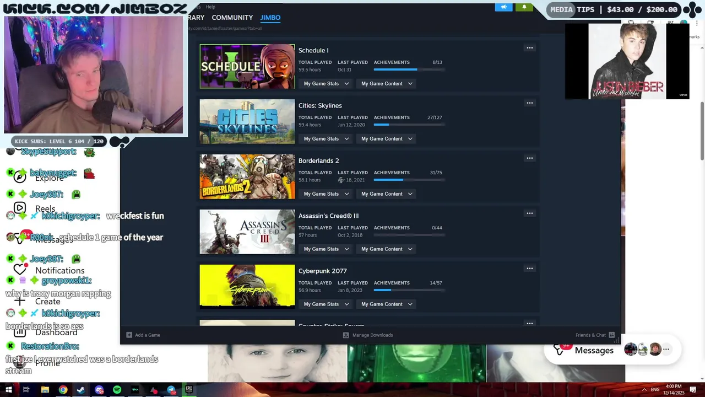
Task: Open the Discord taskbar icon with badge
Action: 99,390
